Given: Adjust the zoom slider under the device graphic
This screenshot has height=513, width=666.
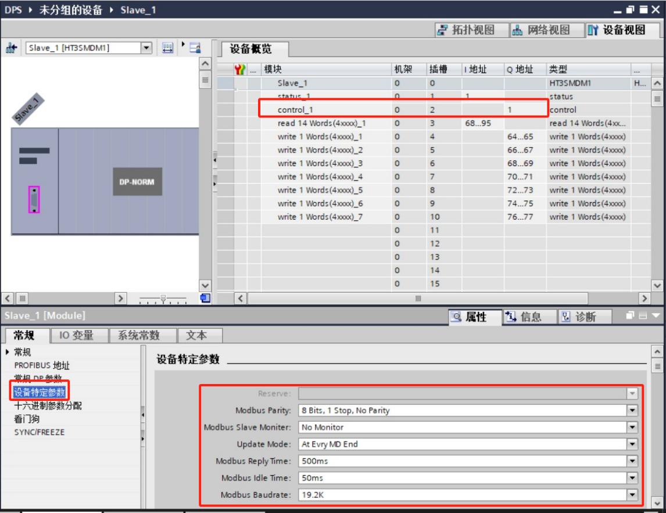Looking at the screenshot, I should (163, 299).
